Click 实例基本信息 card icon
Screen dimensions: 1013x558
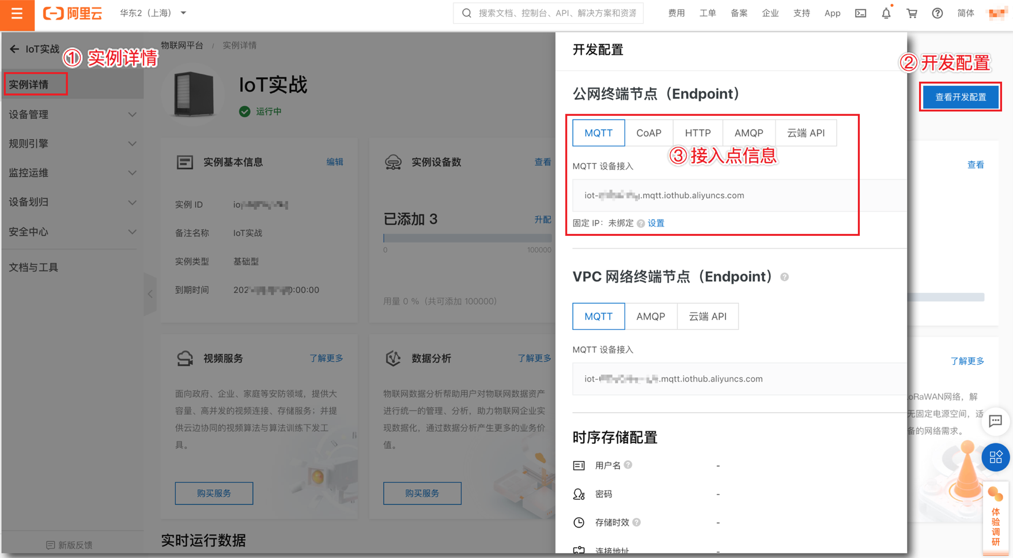pos(184,162)
